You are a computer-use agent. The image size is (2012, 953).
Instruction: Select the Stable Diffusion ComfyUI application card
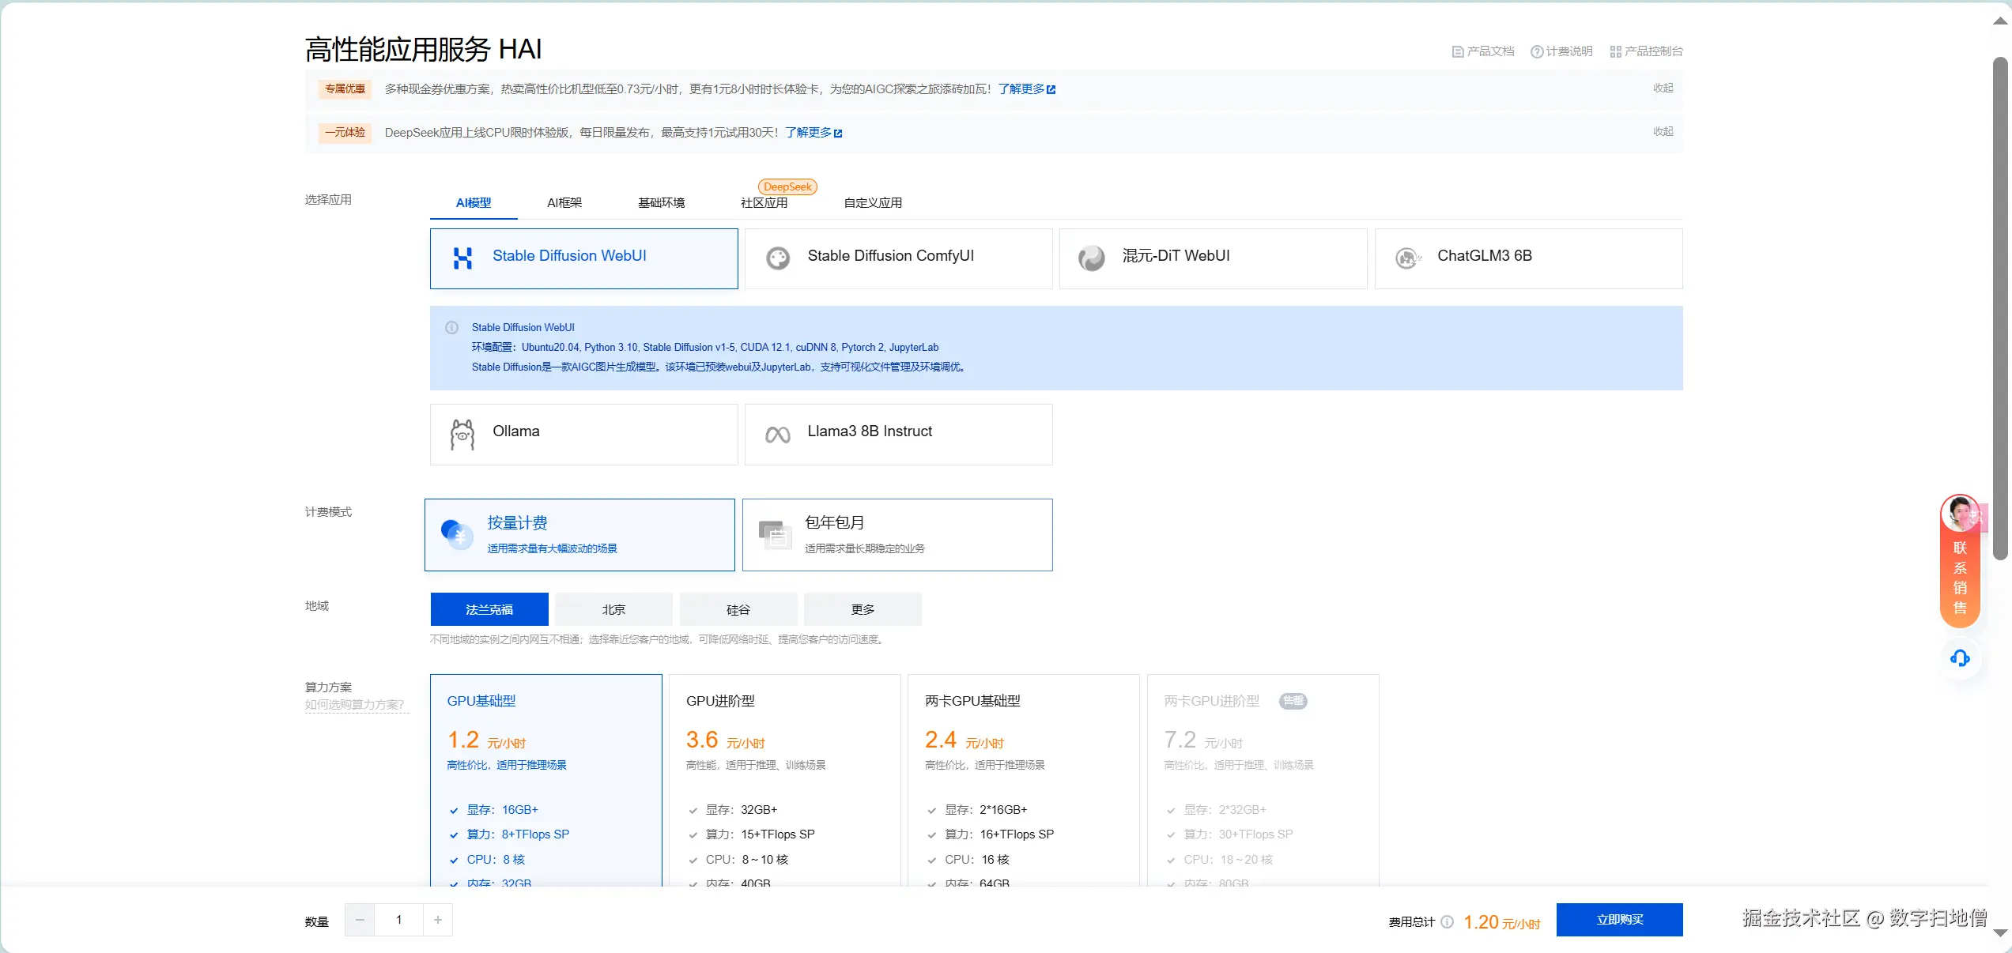[x=898, y=259]
